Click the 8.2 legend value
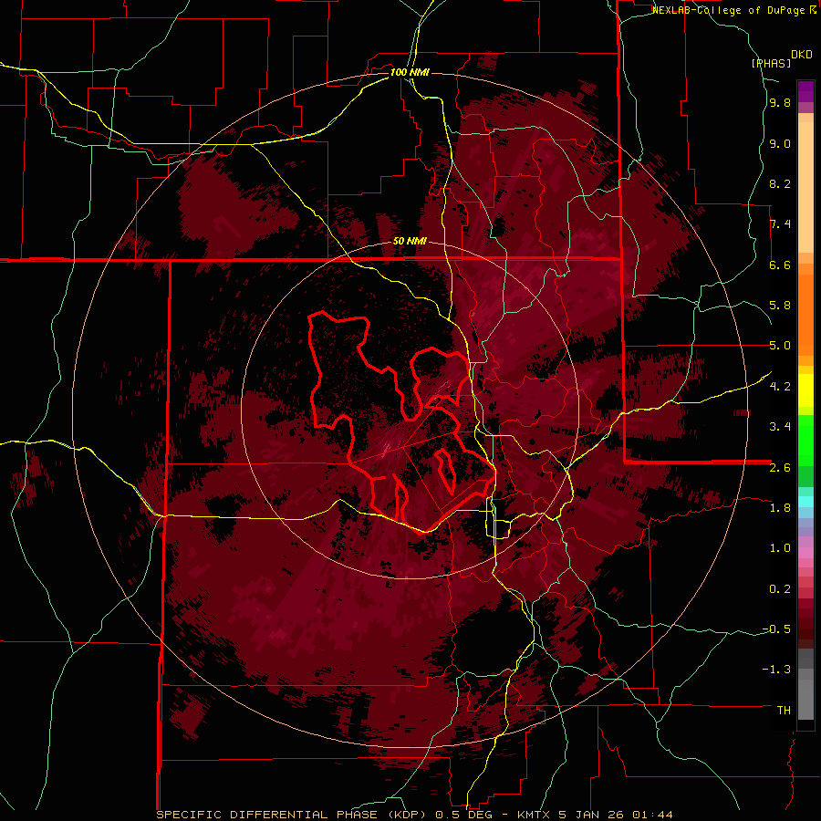 (780, 183)
